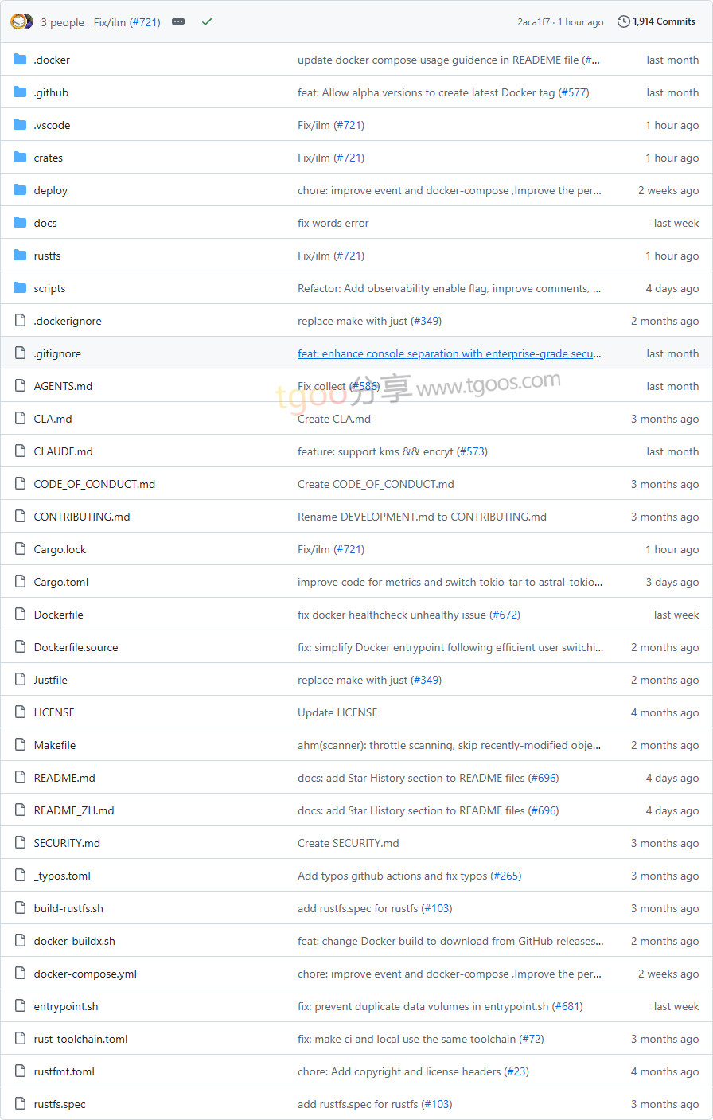Open the docs folder
This screenshot has width=713, height=1120.
pyautogui.click(x=45, y=223)
